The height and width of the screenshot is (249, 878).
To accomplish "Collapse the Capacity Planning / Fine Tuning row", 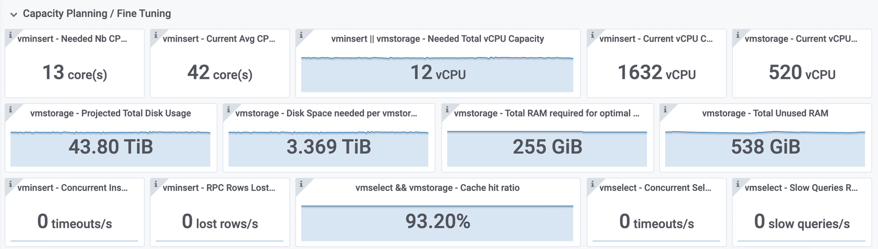I will pyautogui.click(x=14, y=14).
